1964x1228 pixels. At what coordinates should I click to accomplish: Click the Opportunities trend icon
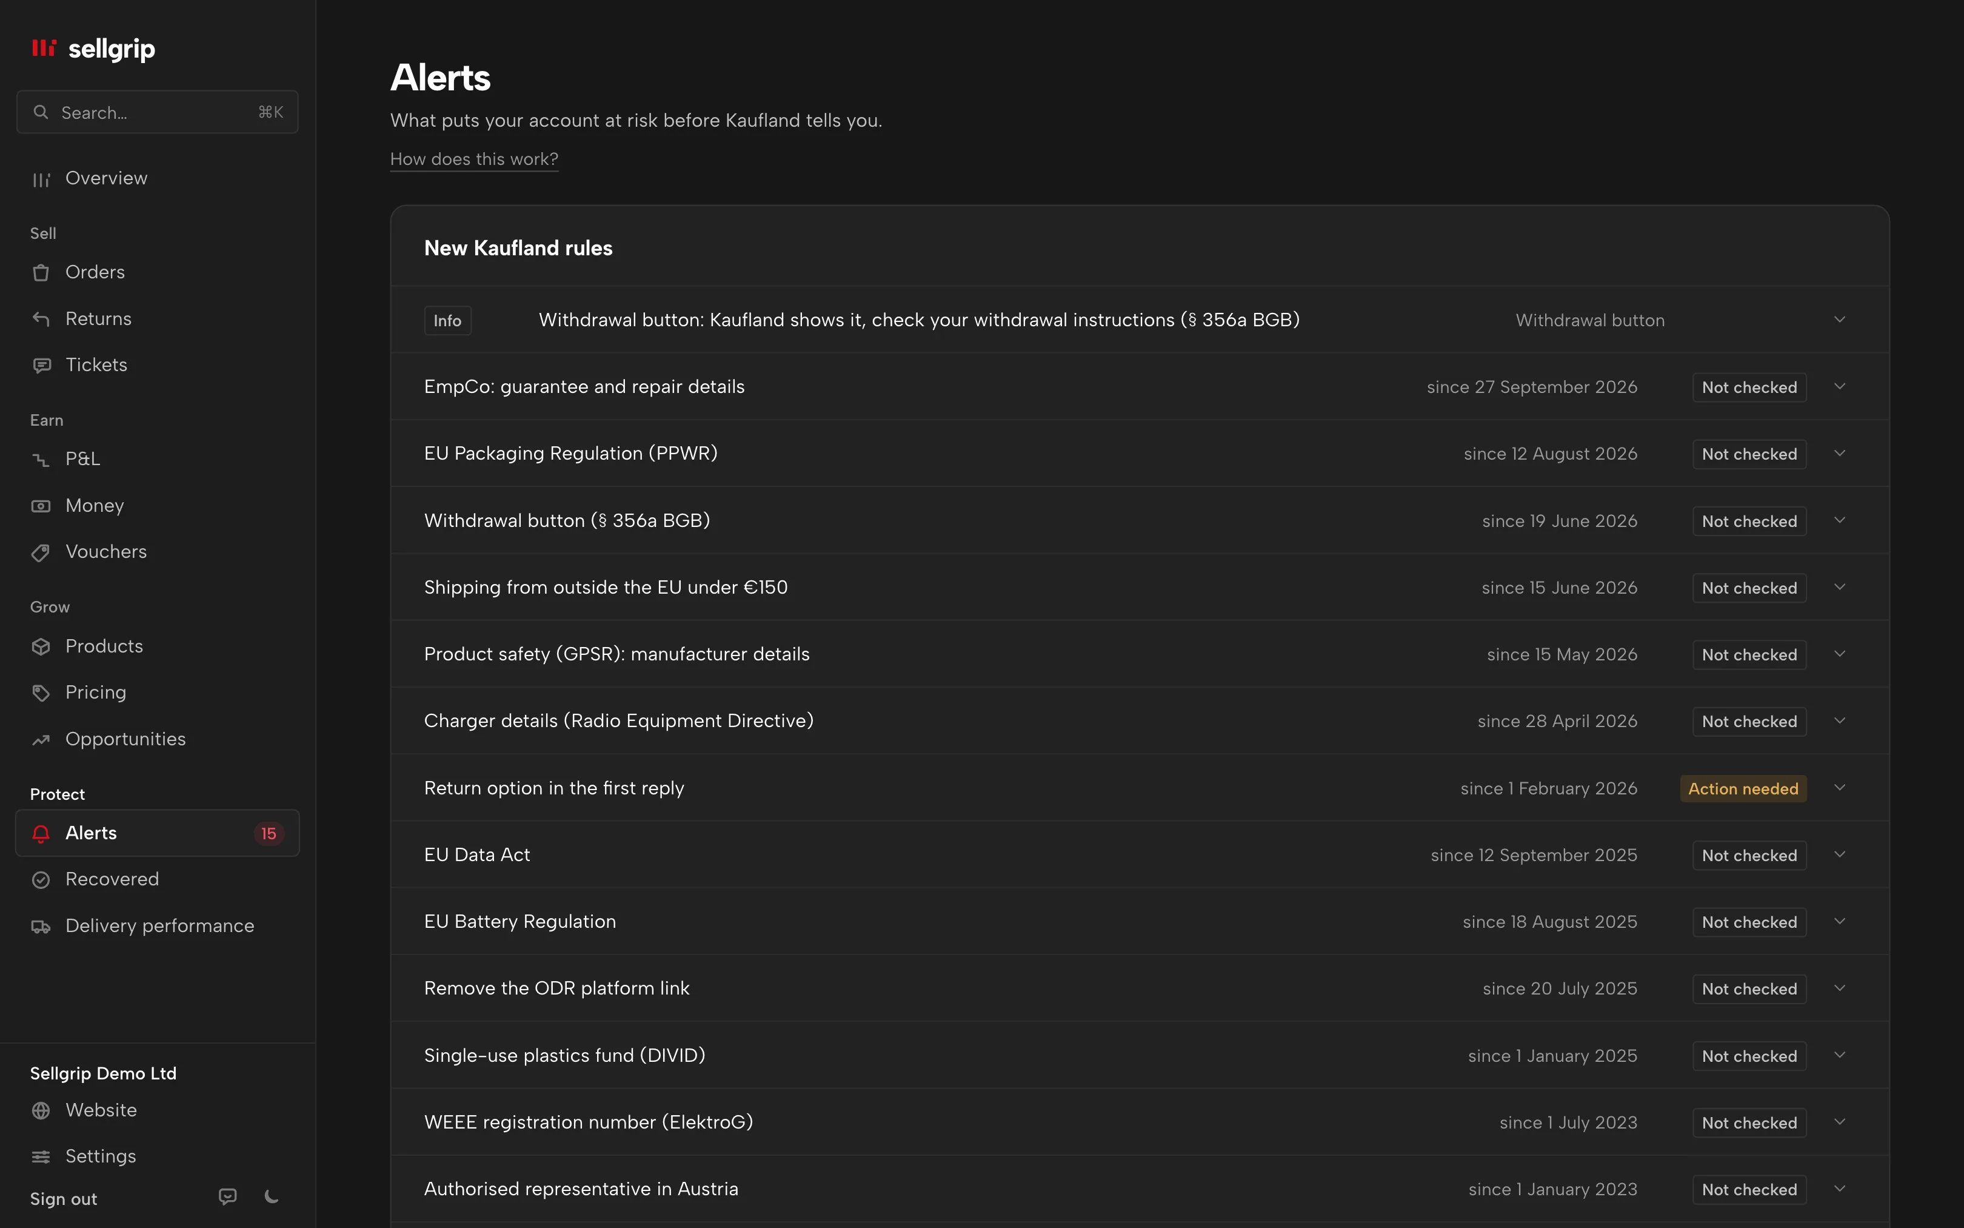41,739
